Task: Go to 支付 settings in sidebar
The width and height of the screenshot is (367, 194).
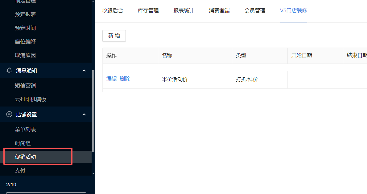Action: click(x=20, y=170)
